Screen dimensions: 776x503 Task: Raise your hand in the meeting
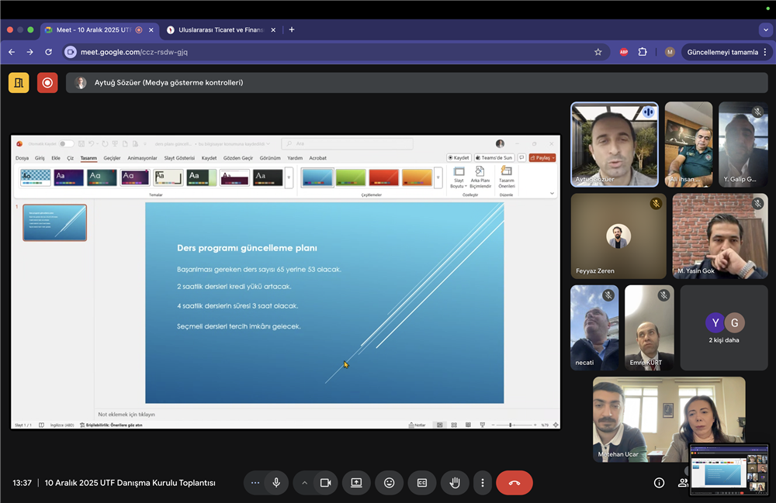455,483
